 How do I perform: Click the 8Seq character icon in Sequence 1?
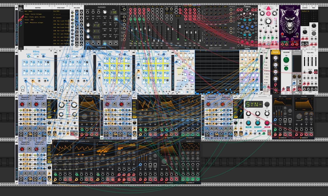coord(23,88)
